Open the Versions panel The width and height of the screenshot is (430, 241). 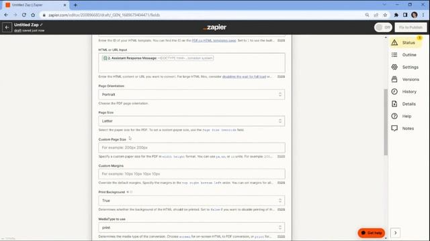tap(405, 79)
